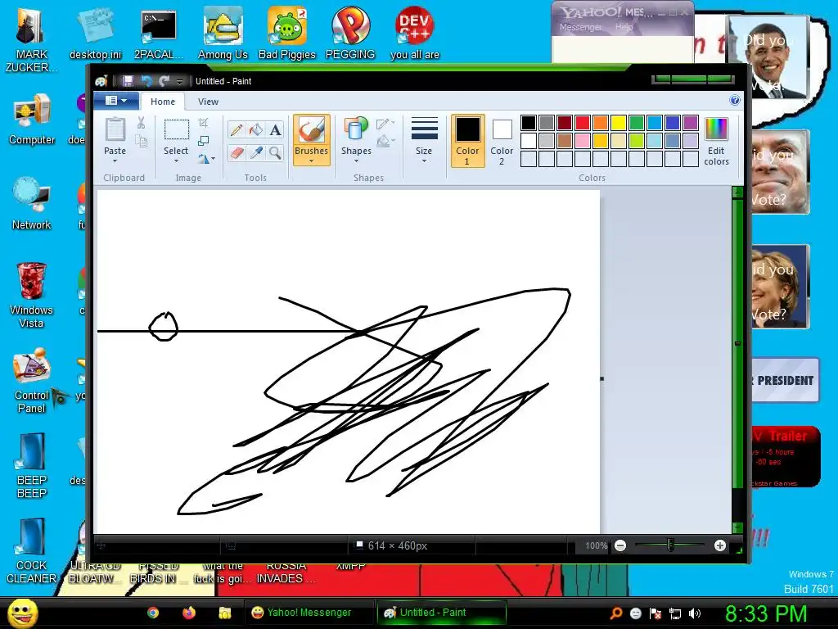Open Paint Help question mark icon
Viewport: 838px width, 629px height.
click(x=735, y=100)
